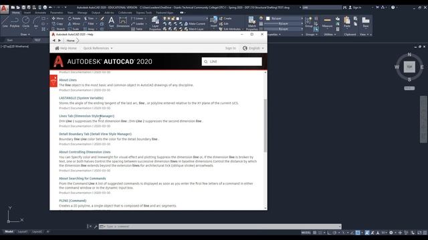Switch to the Model layout tab
The image size is (428, 240).
(x=9, y=231)
